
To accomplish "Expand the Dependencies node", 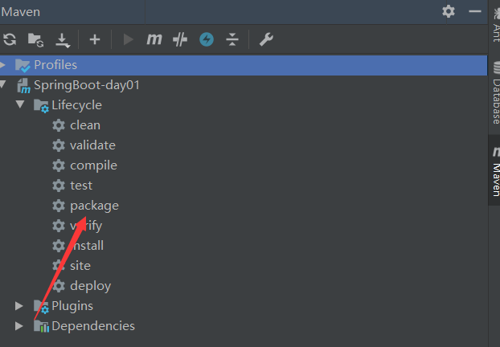I will (x=19, y=326).
